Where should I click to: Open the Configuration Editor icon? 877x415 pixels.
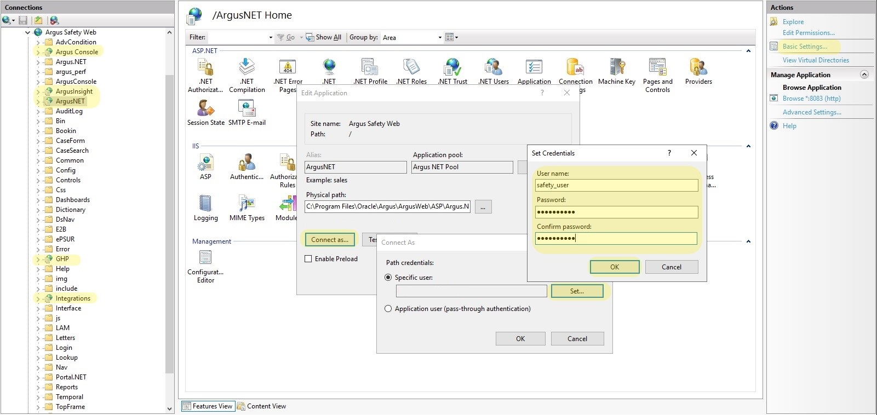pyautogui.click(x=205, y=267)
